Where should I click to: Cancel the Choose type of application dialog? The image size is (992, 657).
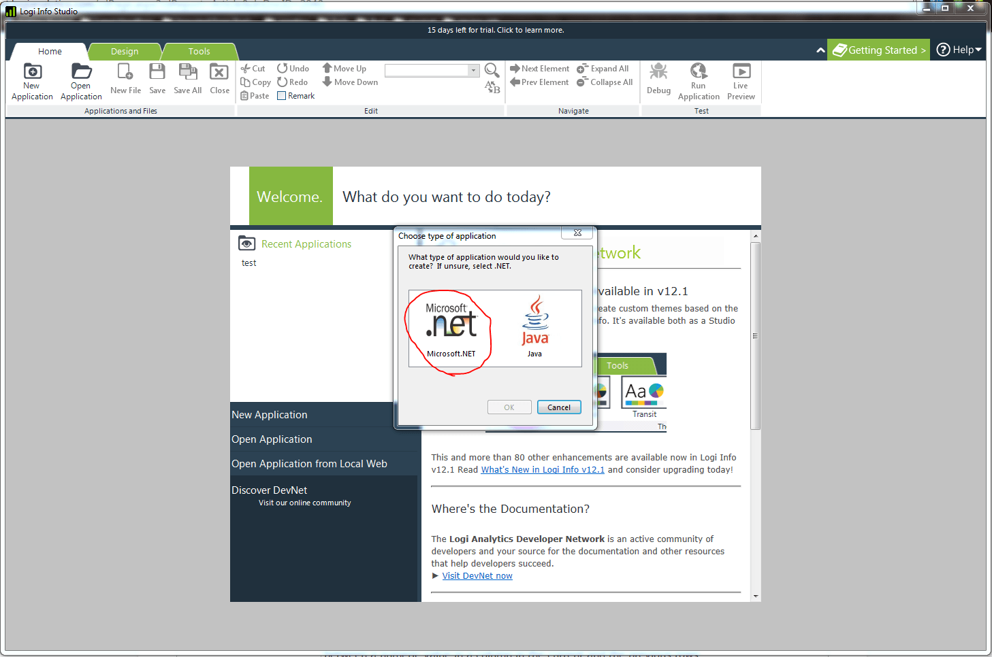pos(558,407)
